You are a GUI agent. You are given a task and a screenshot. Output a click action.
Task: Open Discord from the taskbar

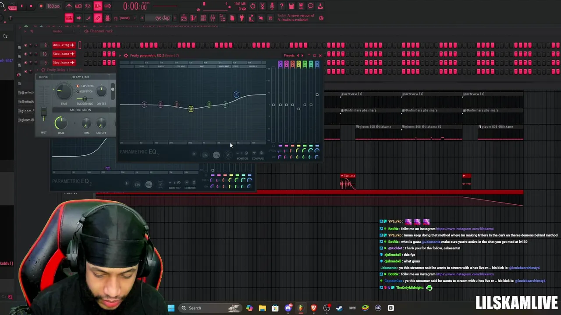tap(288, 308)
